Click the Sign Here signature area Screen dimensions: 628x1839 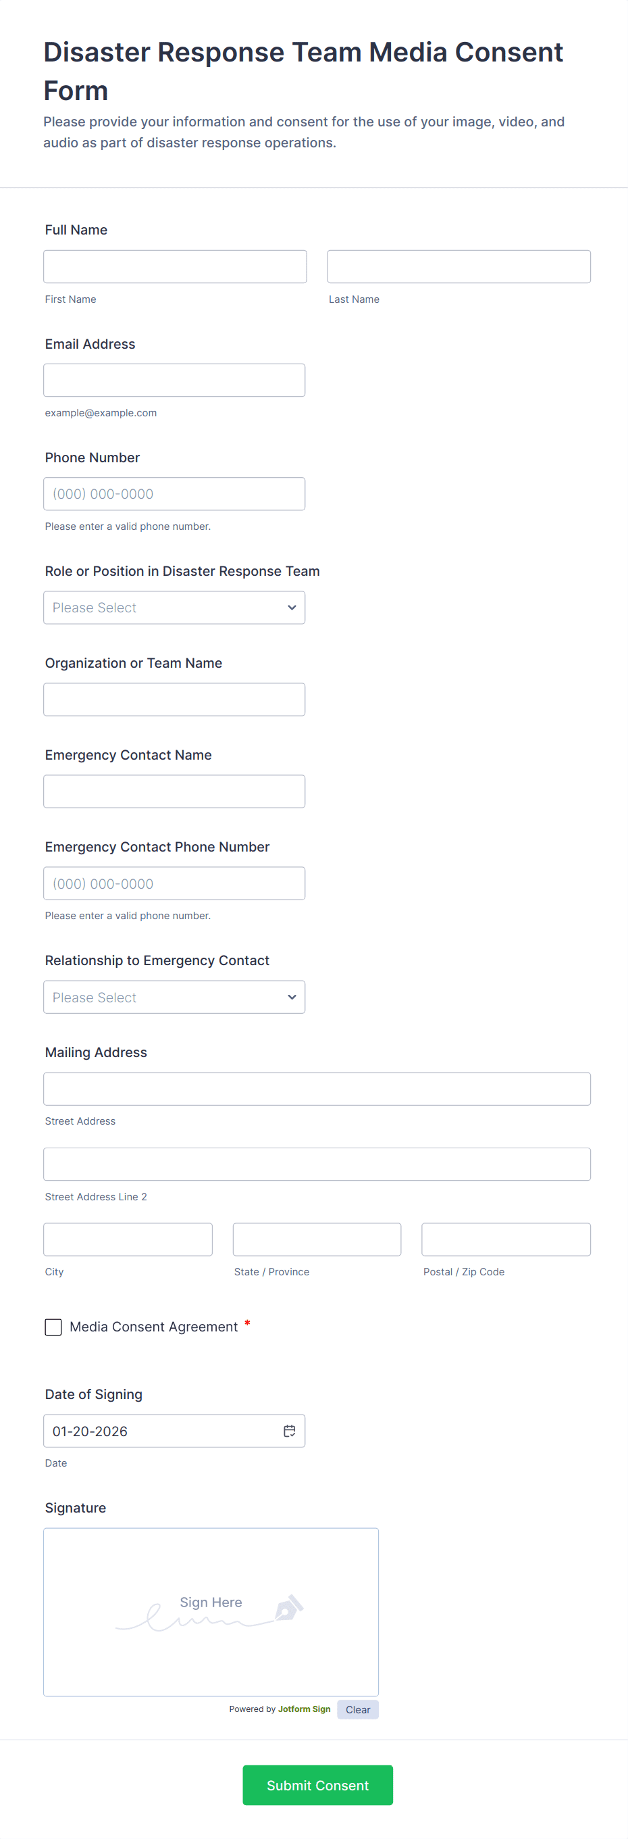coord(211,1612)
